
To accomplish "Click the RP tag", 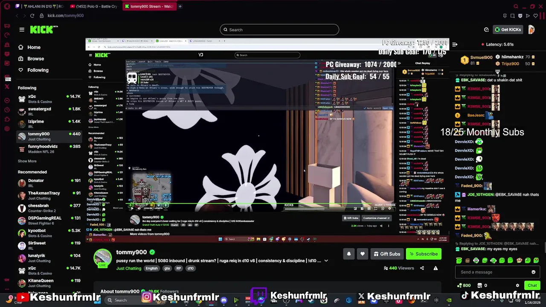I will (x=179, y=268).
